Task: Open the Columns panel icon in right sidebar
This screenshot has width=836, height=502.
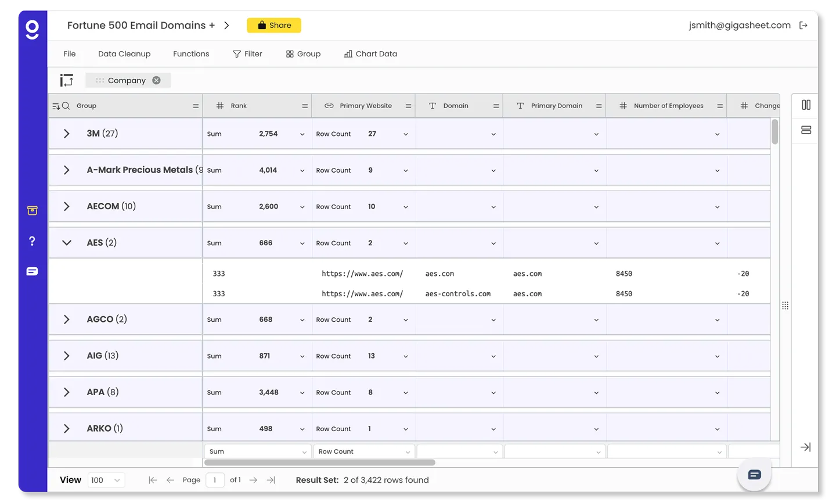Action: [805, 105]
